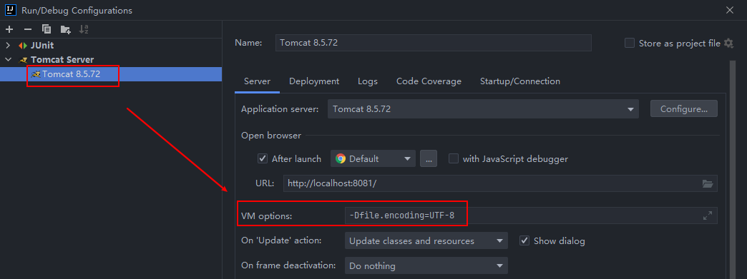Click the 'VM options:' label
The width and height of the screenshot is (747, 279).
(267, 216)
